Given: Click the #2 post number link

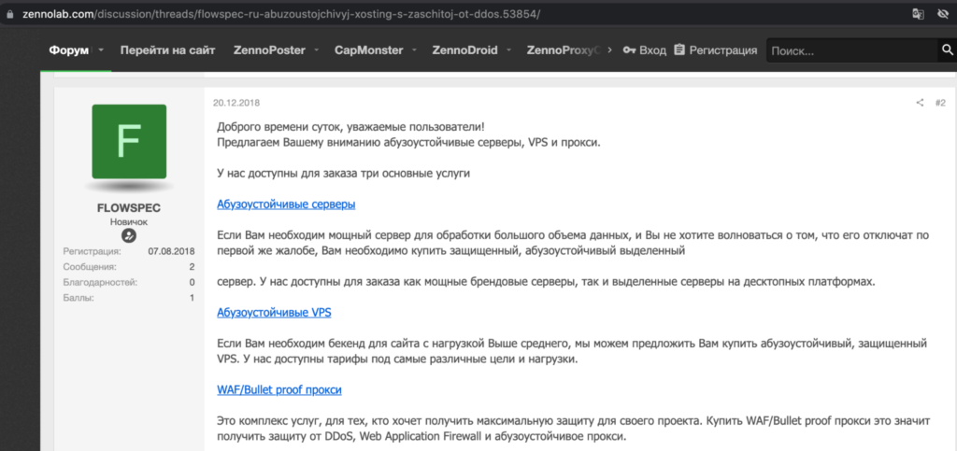Looking at the screenshot, I should click(940, 103).
